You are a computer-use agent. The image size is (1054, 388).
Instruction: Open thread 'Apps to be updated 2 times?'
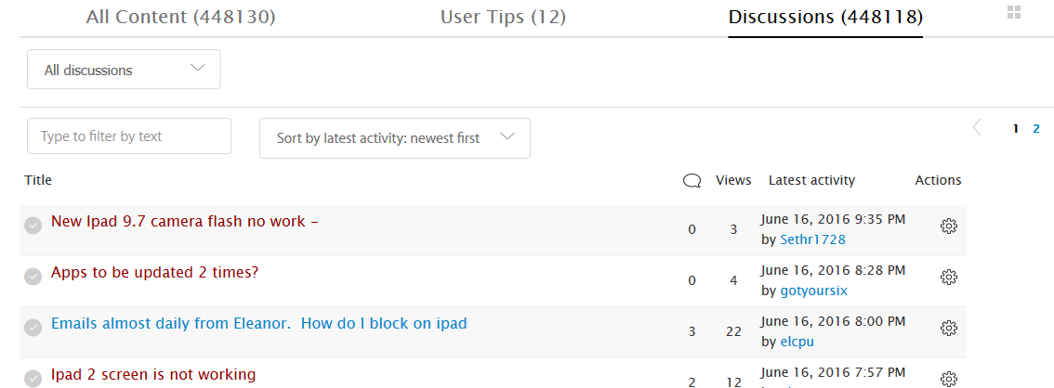[154, 273]
